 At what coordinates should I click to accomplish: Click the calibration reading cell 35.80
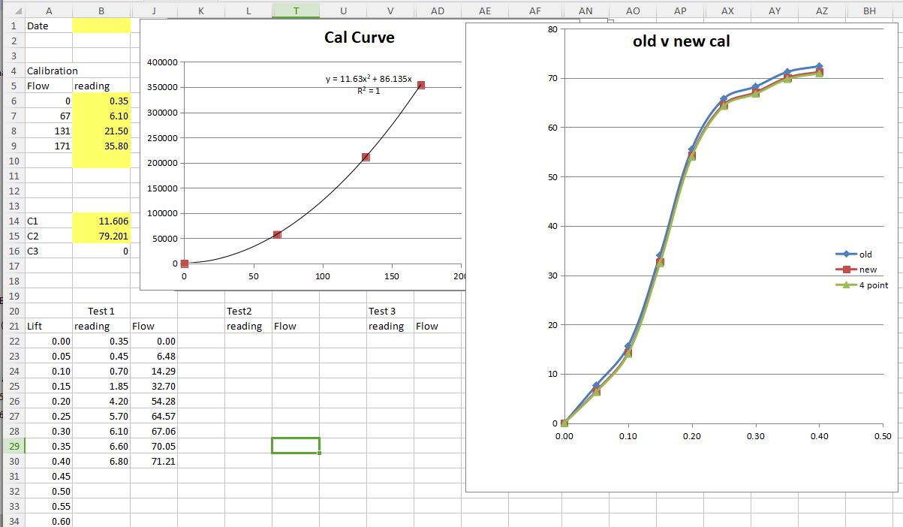pyautogui.click(x=101, y=146)
